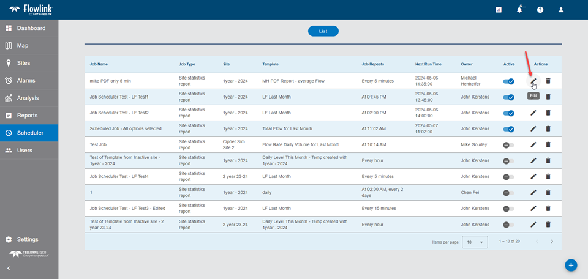The image size is (588, 279).
Task: Delete the 'Test Job' scheduled job
Action: pyautogui.click(x=548, y=144)
